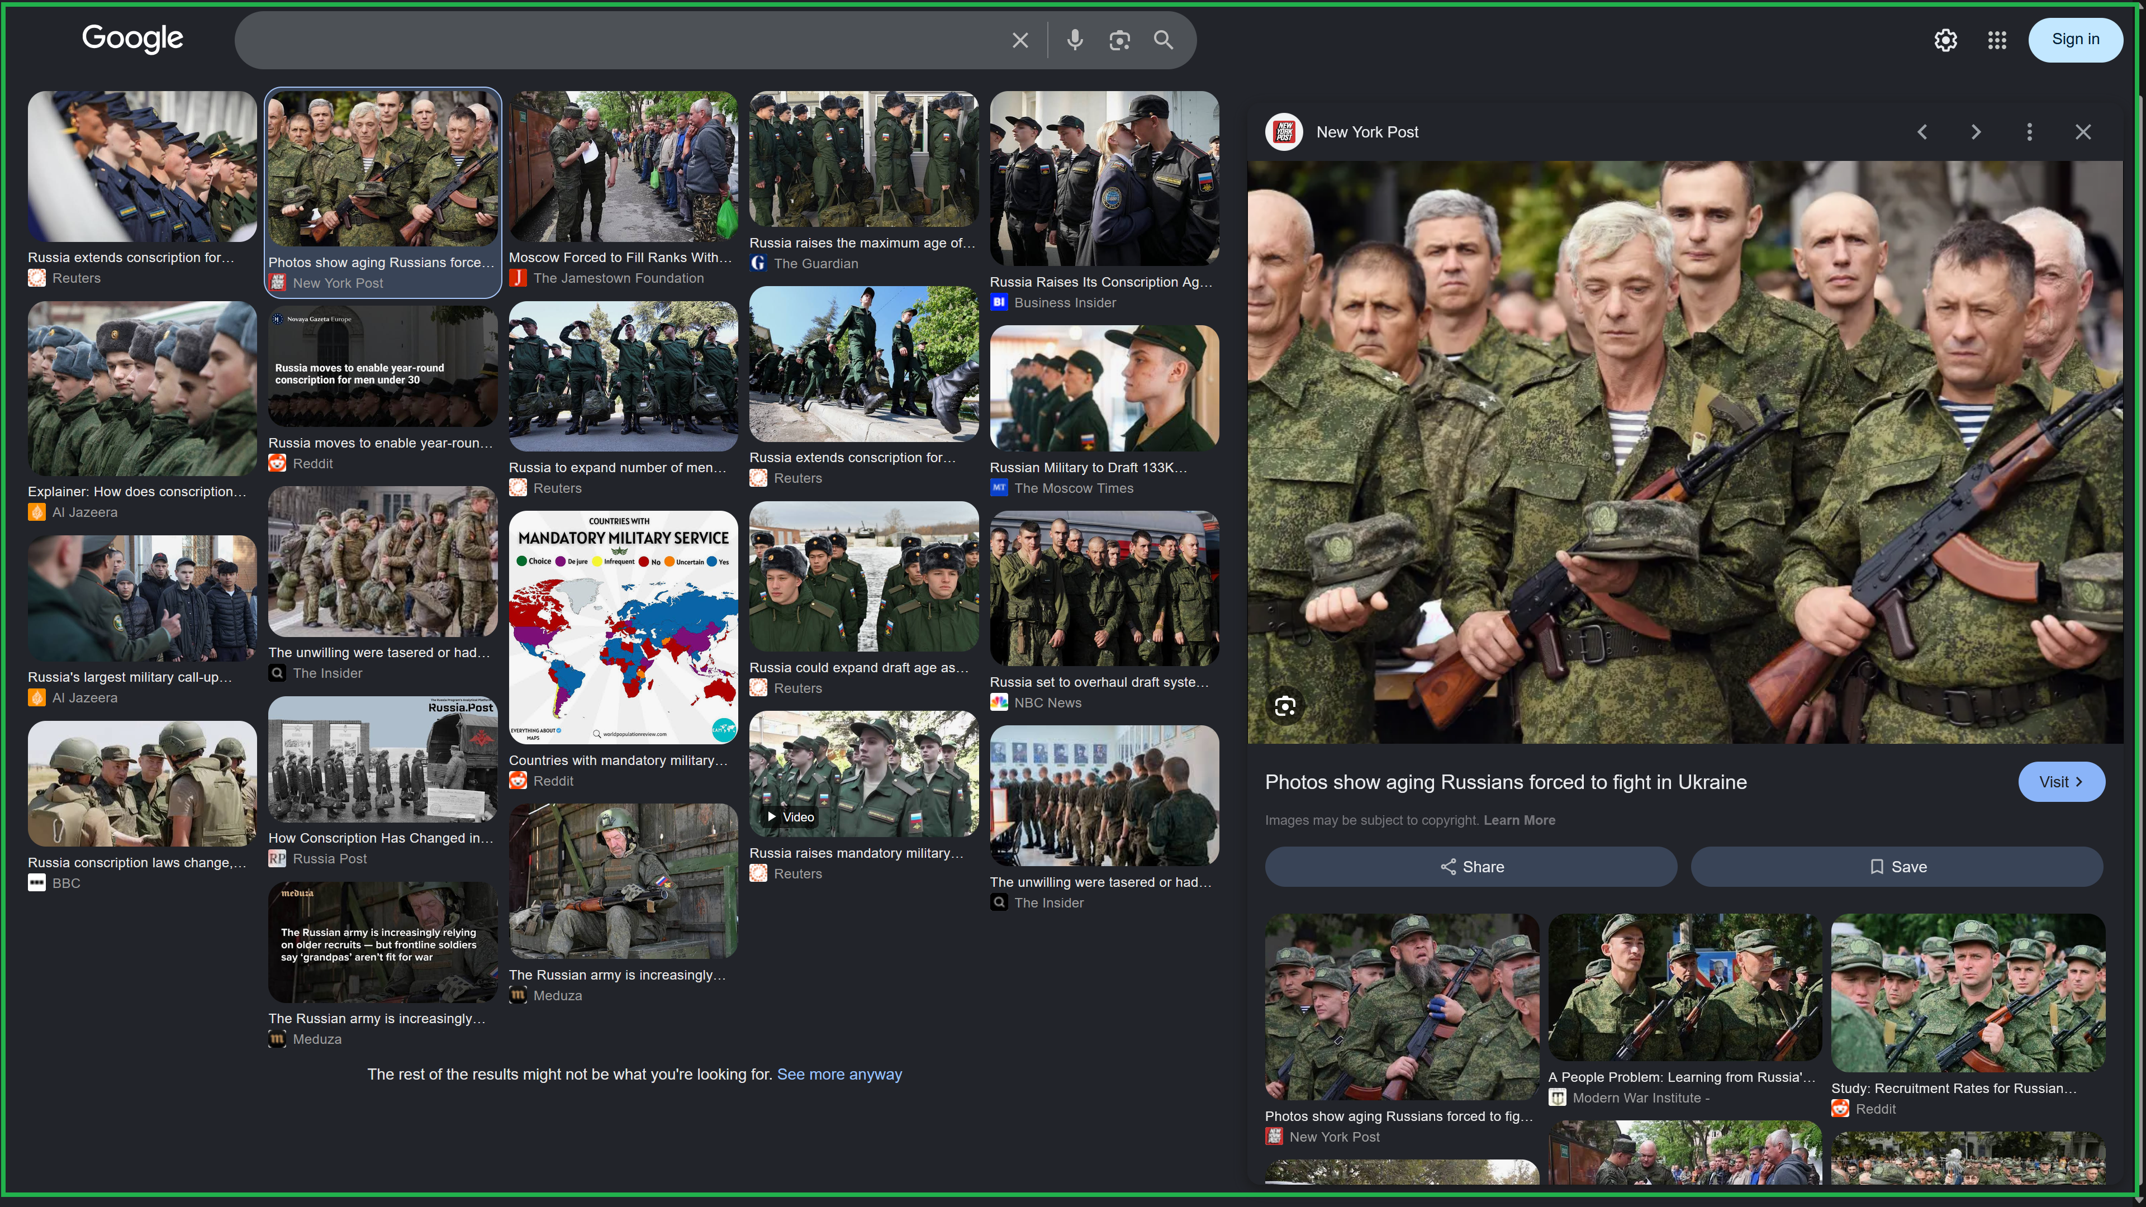Visit the New York Post article
This screenshot has width=2146, height=1207.
tap(2061, 781)
